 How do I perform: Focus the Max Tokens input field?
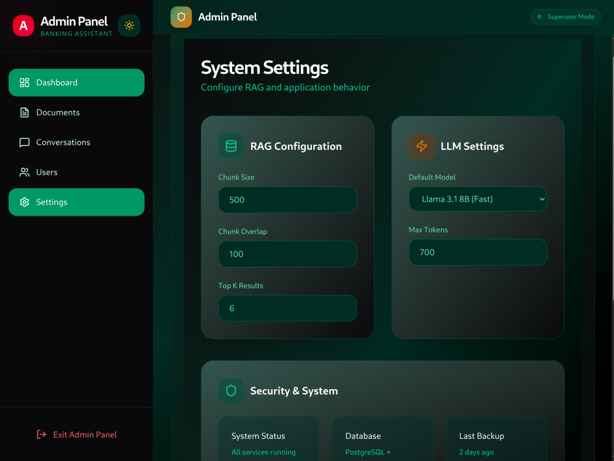pyautogui.click(x=478, y=253)
